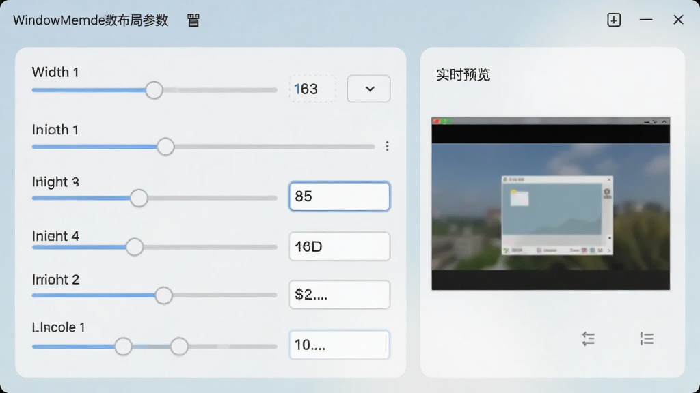Click the Width 1 label
The height and width of the screenshot is (393, 700).
(x=55, y=72)
